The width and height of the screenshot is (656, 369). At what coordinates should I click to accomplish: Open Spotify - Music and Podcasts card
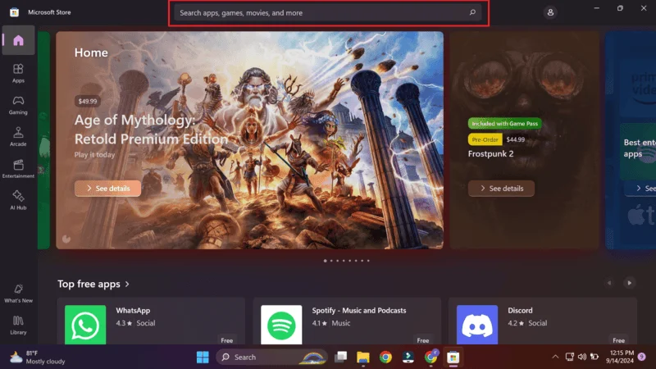(x=347, y=321)
